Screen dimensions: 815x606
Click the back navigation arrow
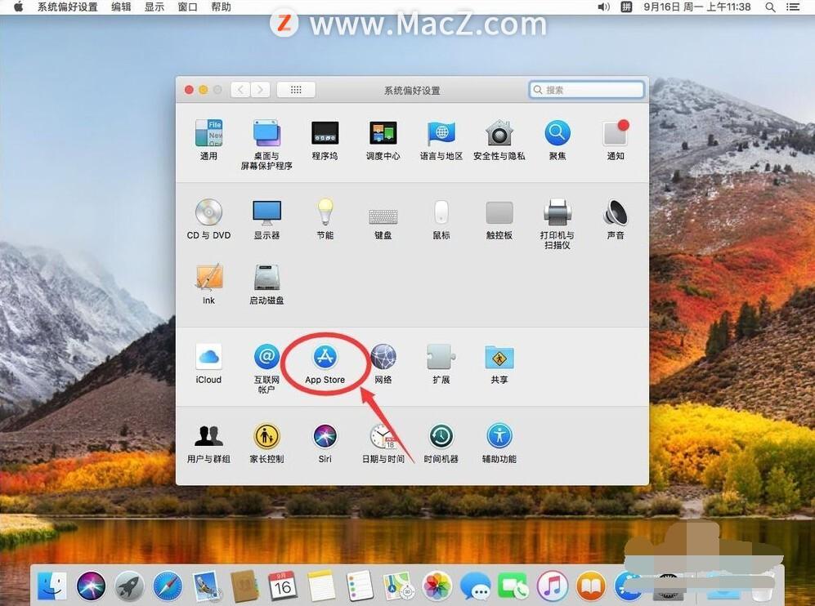click(x=240, y=90)
